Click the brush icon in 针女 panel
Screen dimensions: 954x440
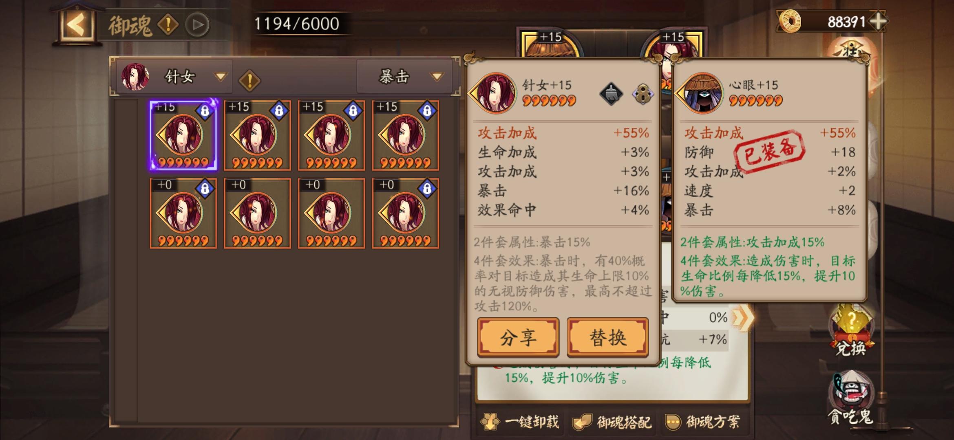coord(611,94)
